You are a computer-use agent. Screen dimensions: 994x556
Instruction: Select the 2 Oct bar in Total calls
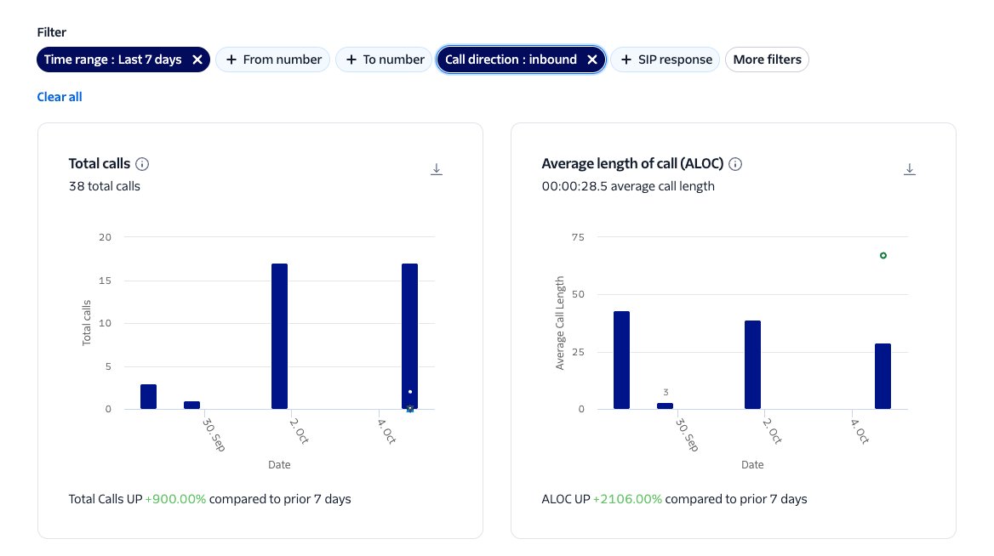pyautogui.click(x=279, y=337)
